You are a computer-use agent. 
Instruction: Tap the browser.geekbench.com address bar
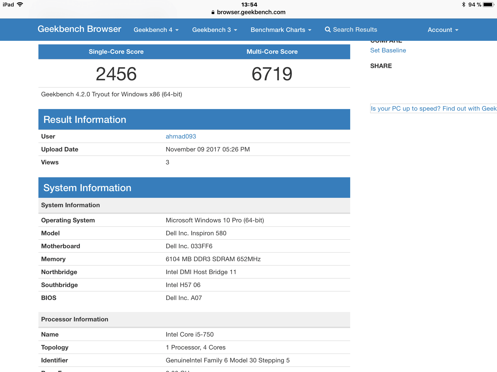[248, 12]
